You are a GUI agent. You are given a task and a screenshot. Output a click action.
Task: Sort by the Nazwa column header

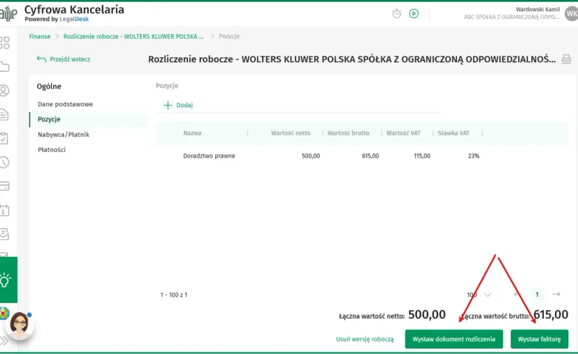192,133
